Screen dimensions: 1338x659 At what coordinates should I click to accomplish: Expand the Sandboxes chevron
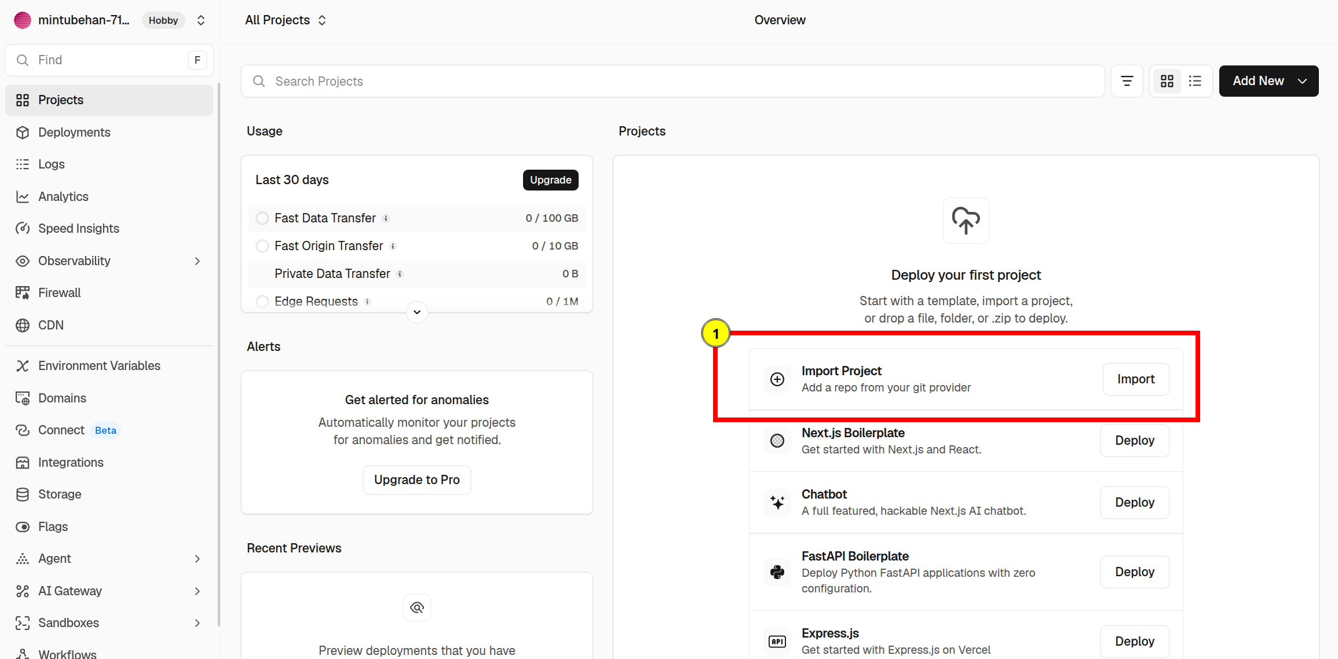click(197, 623)
